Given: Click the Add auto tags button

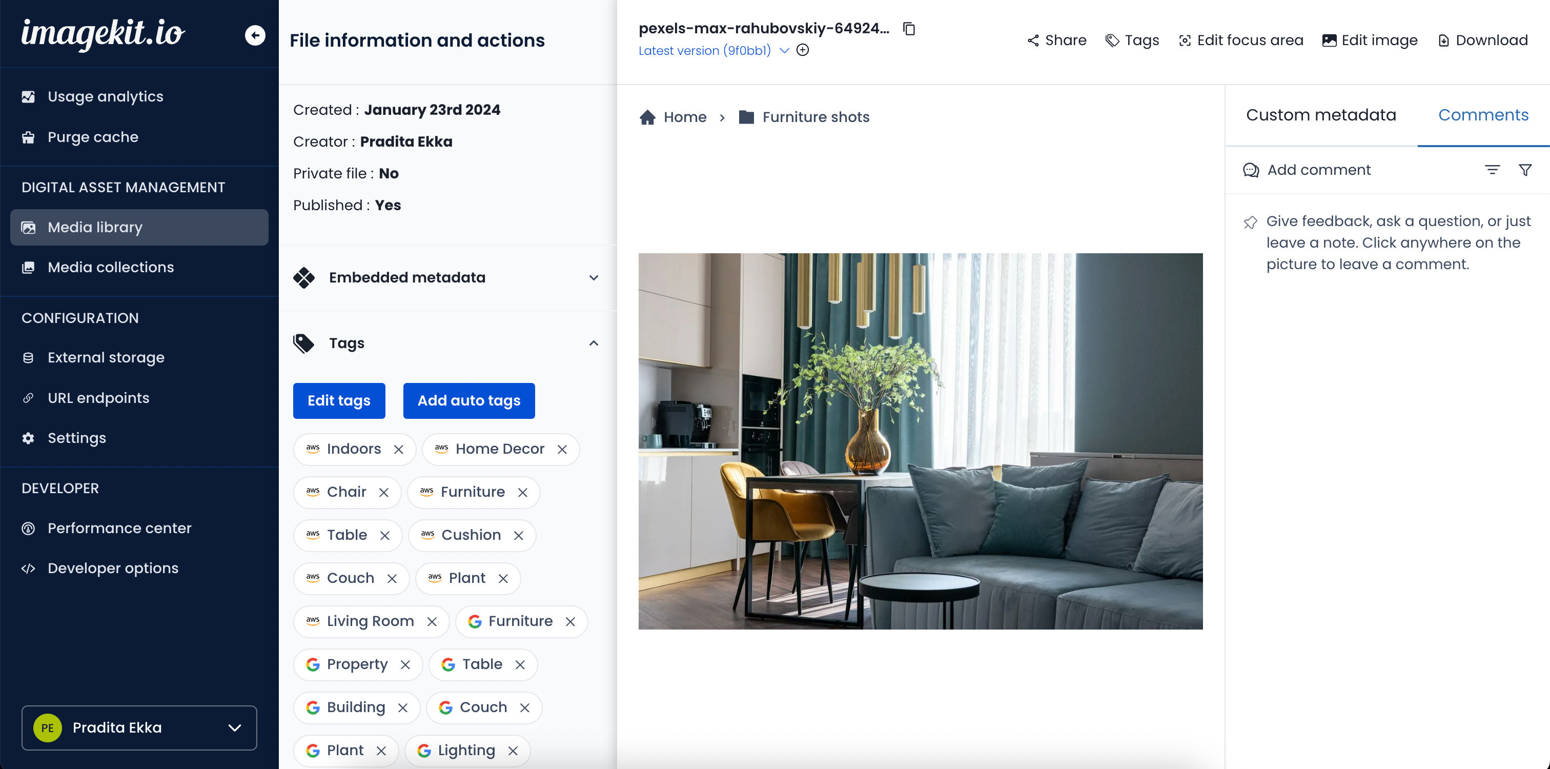Looking at the screenshot, I should 470,400.
